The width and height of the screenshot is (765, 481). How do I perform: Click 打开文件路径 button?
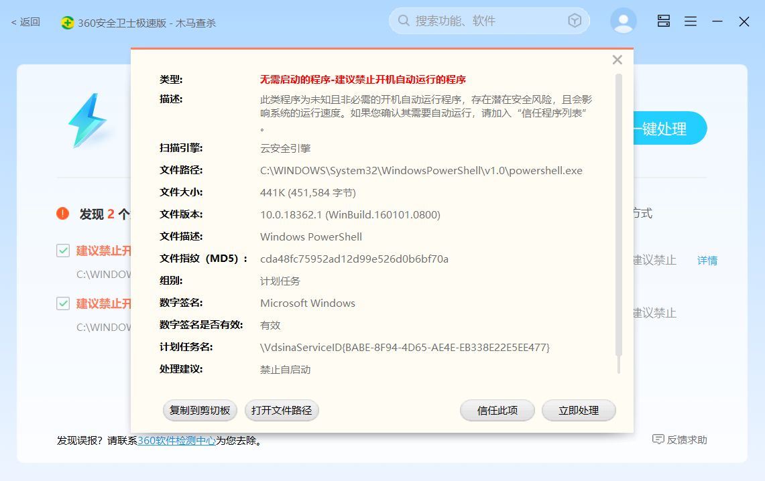[x=282, y=411]
